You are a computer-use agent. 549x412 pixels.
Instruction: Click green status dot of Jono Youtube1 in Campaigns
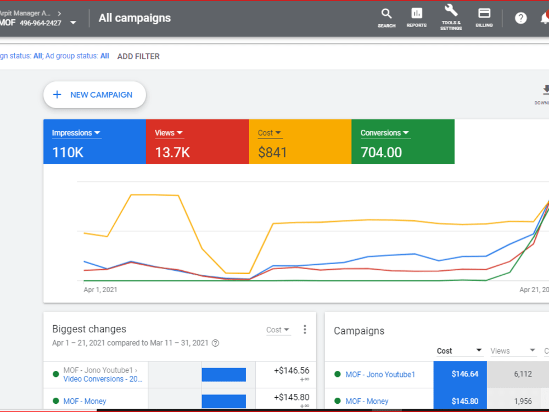coord(338,374)
